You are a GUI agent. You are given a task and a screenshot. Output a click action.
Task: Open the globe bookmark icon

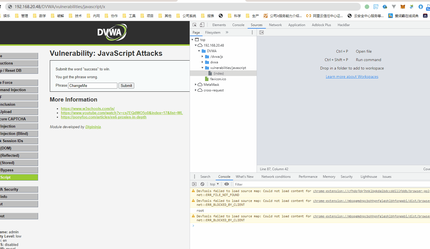(221, 16)
